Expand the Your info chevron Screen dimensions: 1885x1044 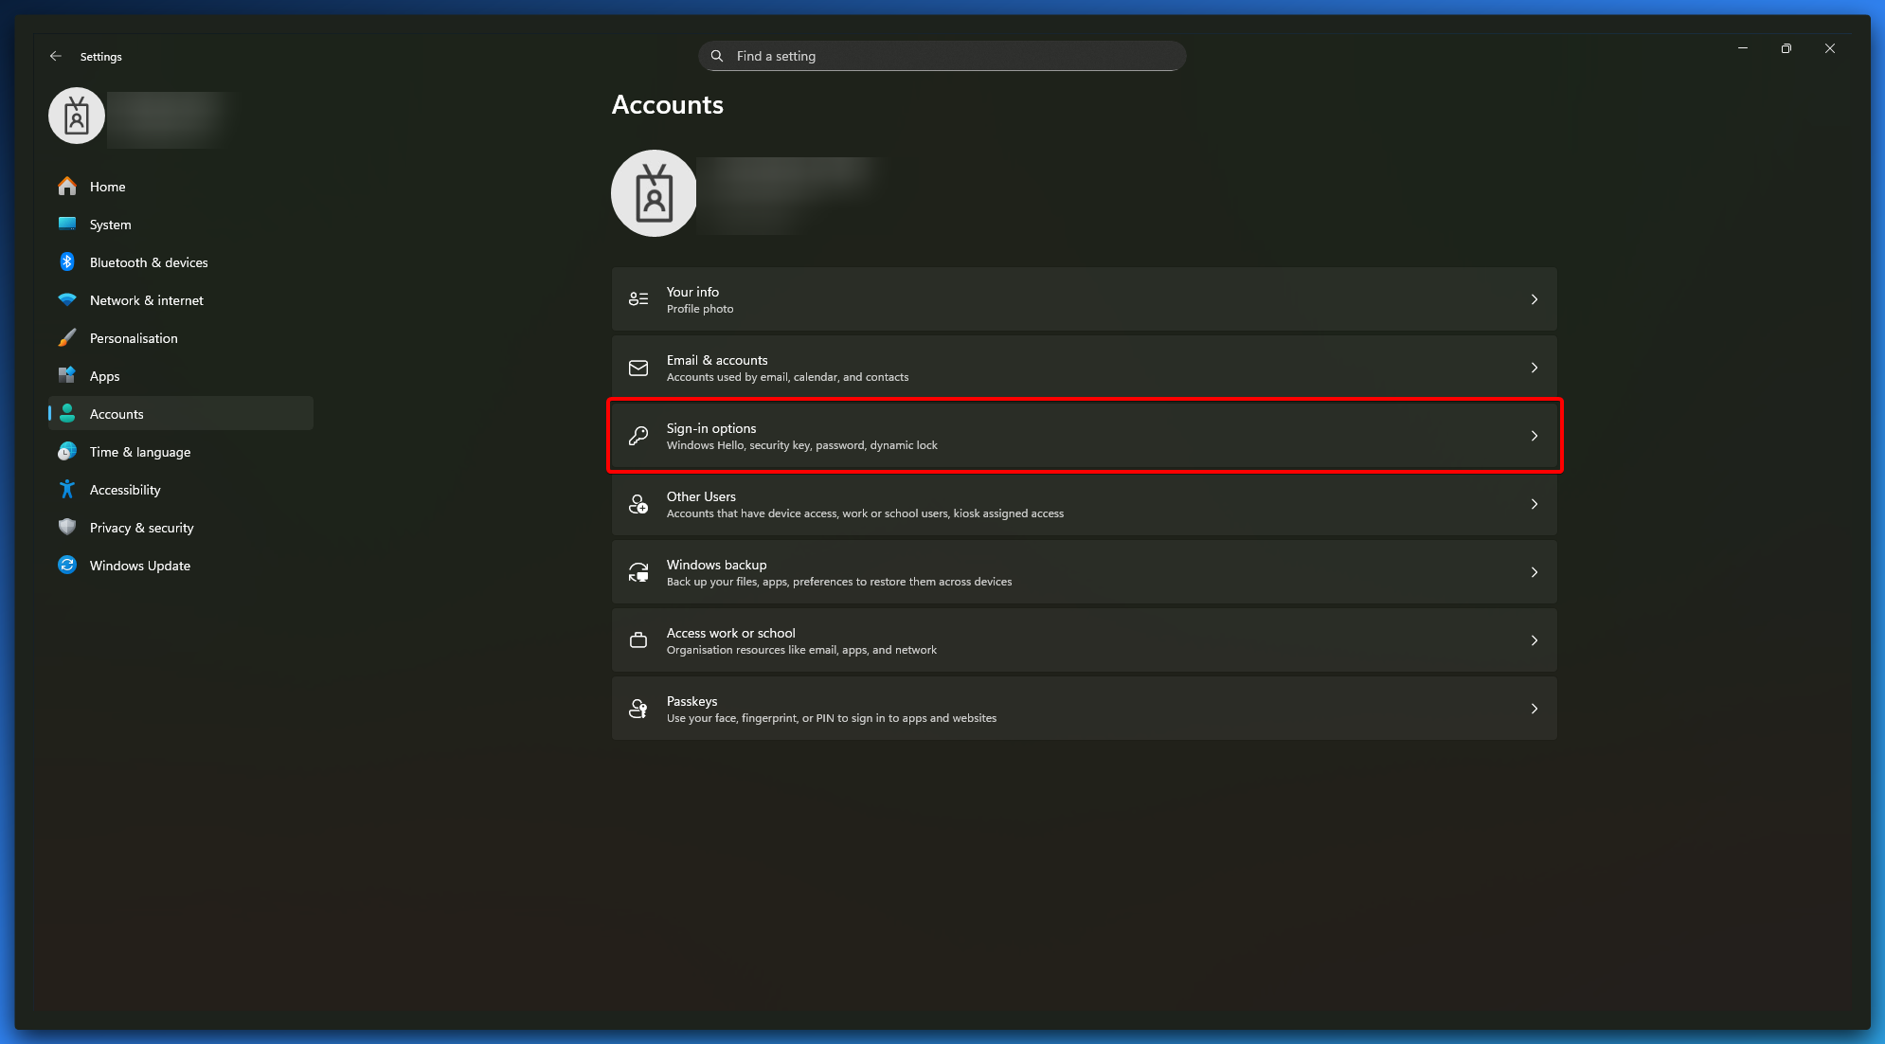pos(1535,299)
